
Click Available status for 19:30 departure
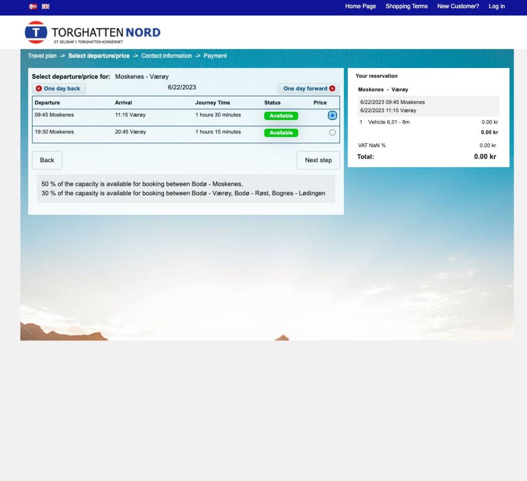tap(281, 133)
